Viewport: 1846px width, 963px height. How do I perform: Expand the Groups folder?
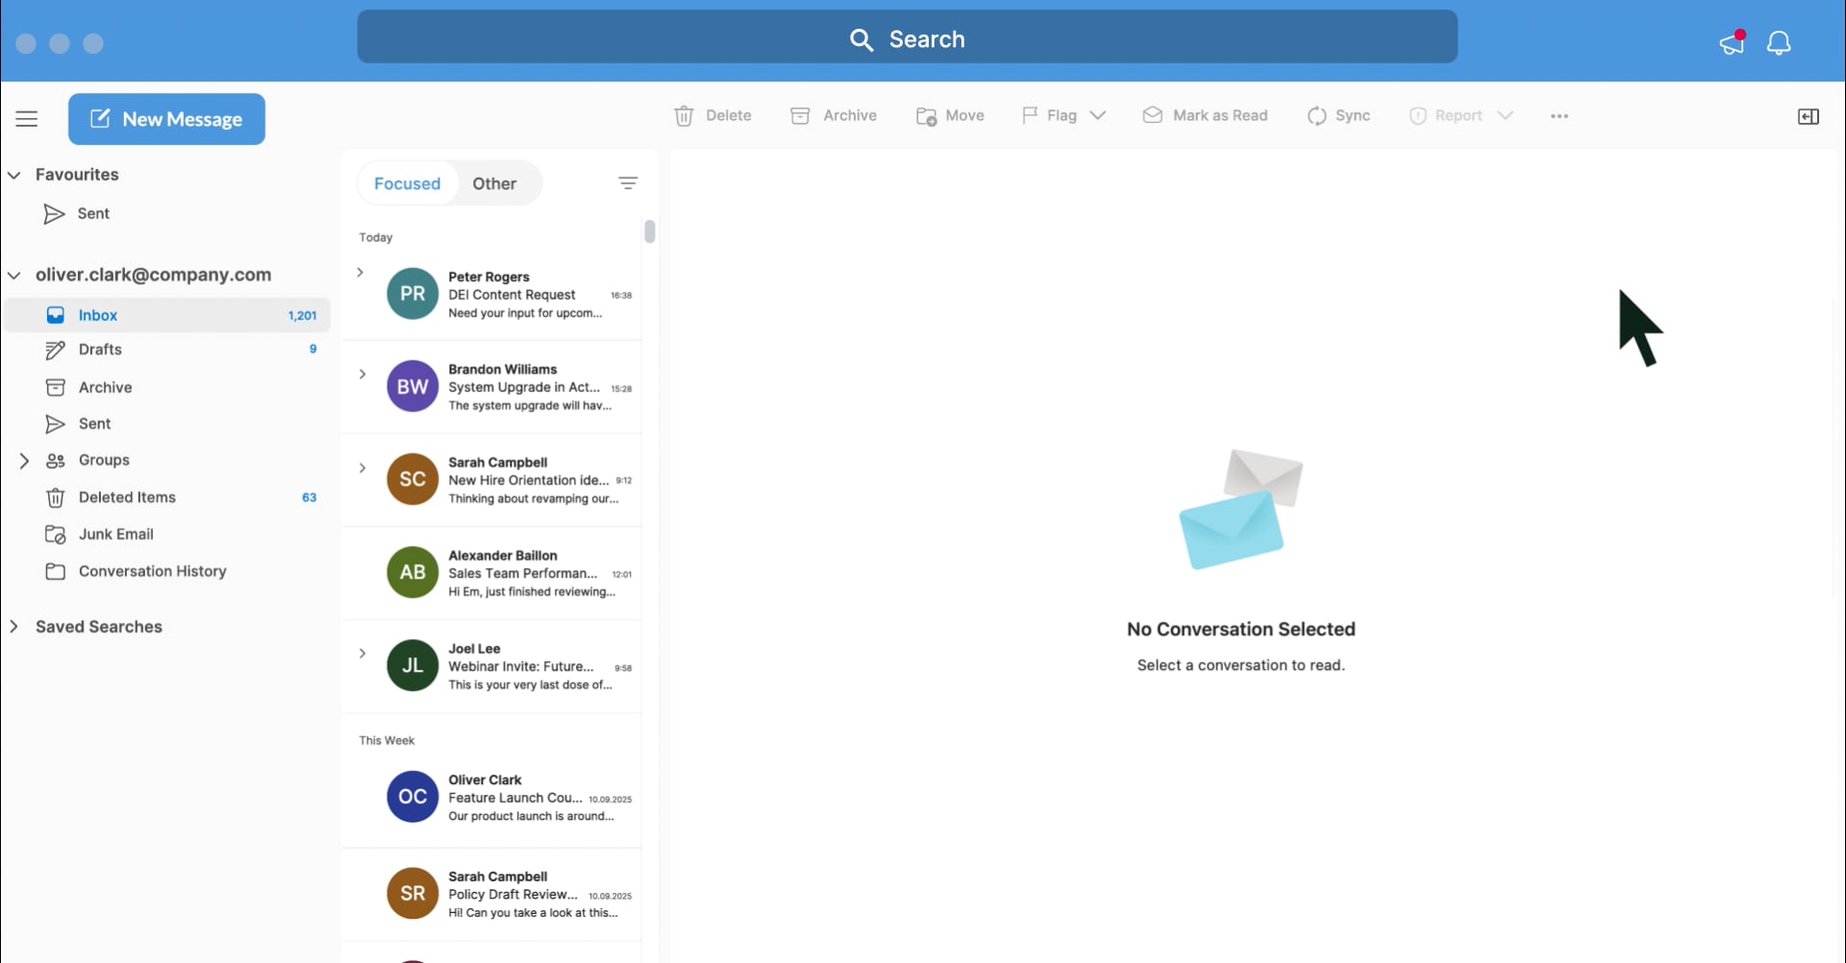(24, 460)
